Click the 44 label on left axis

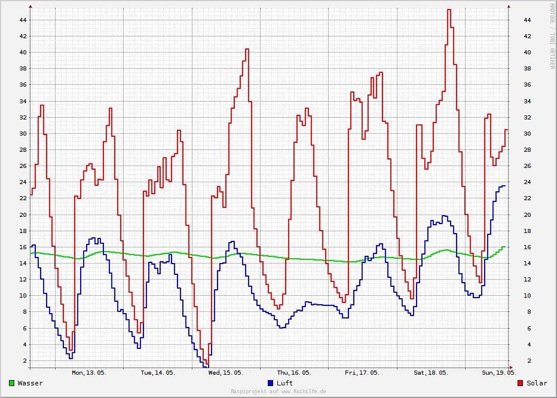[22, 20]
